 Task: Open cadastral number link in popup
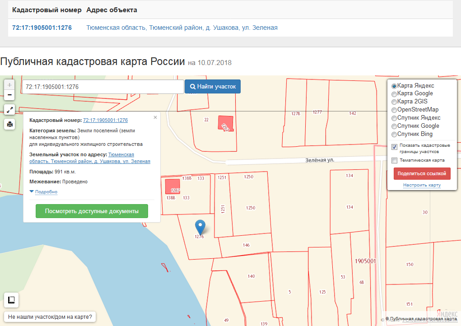(105, 120)
